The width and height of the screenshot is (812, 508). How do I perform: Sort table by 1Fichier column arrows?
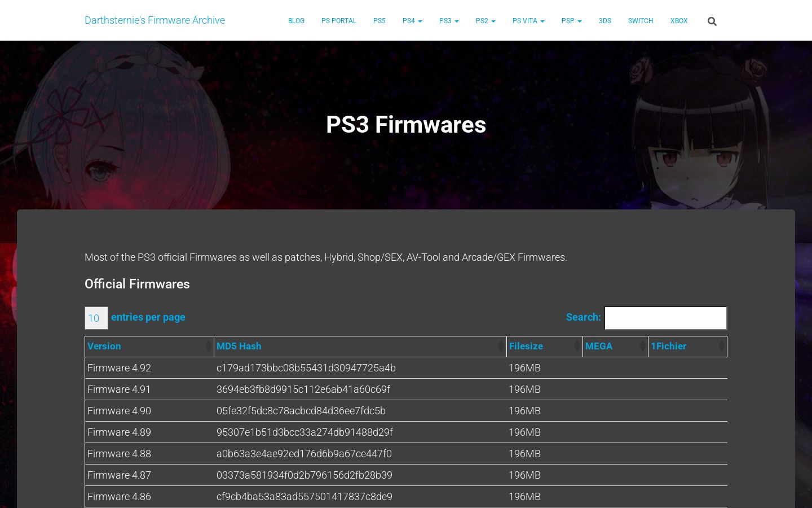(721, 347)
